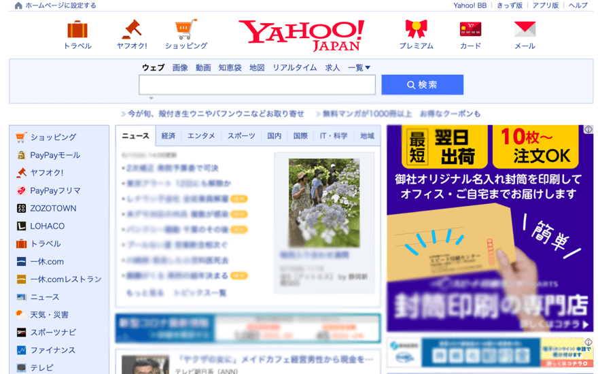Switch to the エンタメ news tab
Image resolution: width=600 pixels, height=374 pixels.
point(201,136)
